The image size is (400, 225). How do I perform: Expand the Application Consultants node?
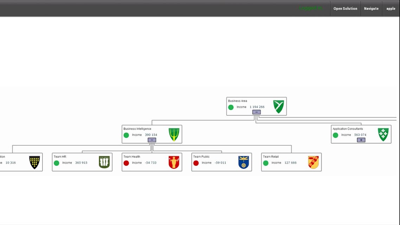click(361, 140)
